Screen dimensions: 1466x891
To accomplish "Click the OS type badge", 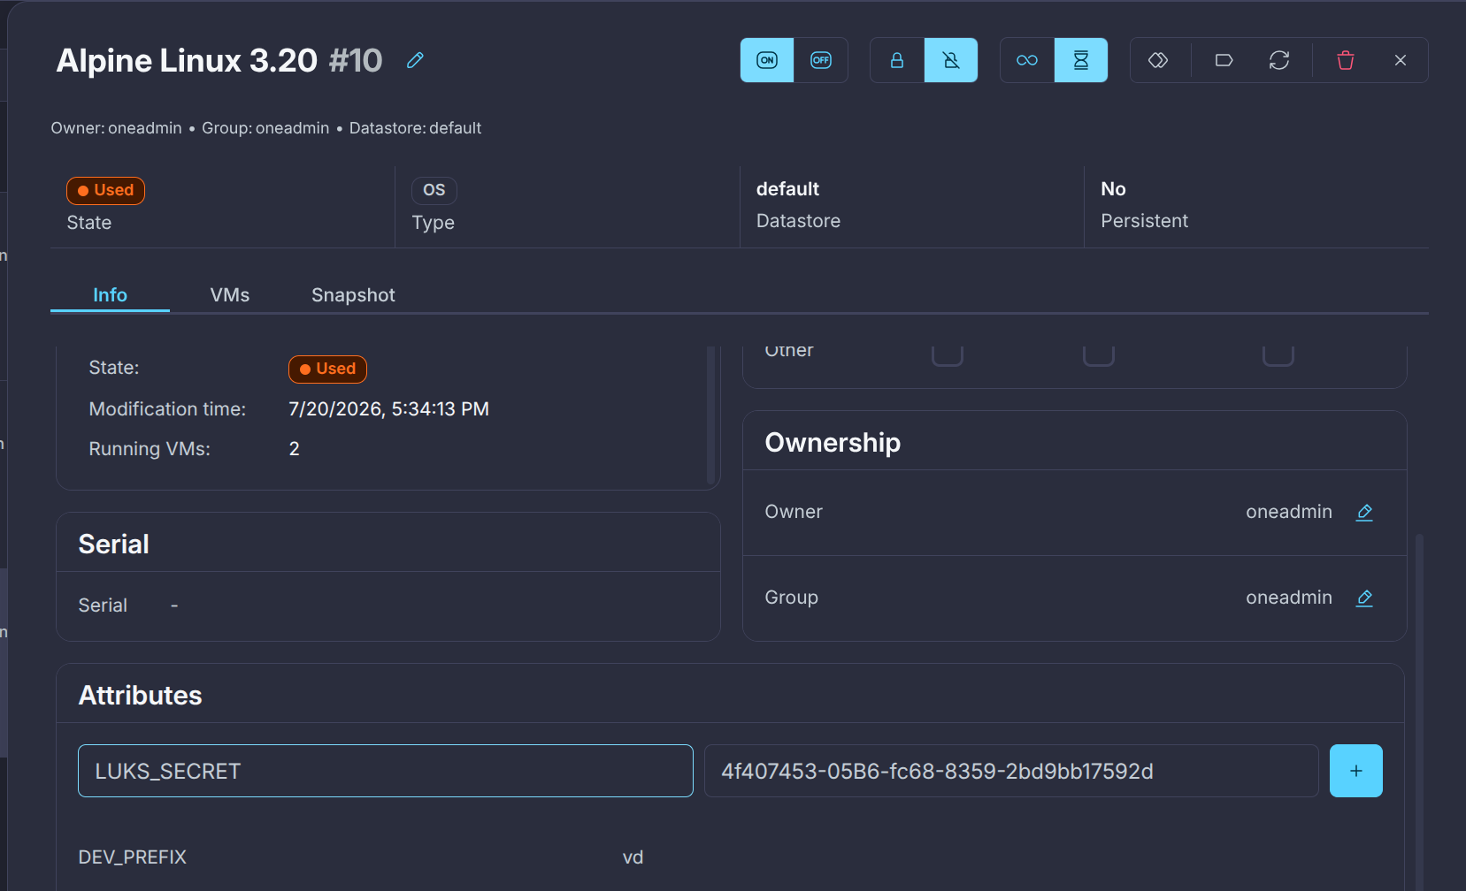I will click(434, 190).
